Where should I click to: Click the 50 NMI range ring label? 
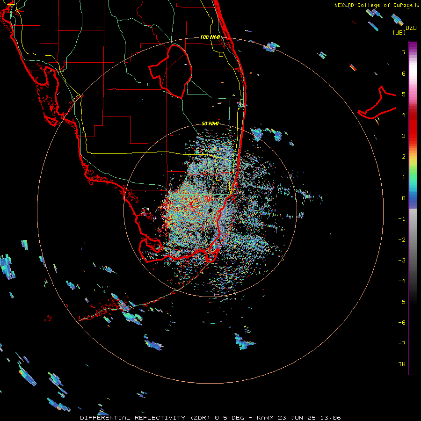(210, 124)
